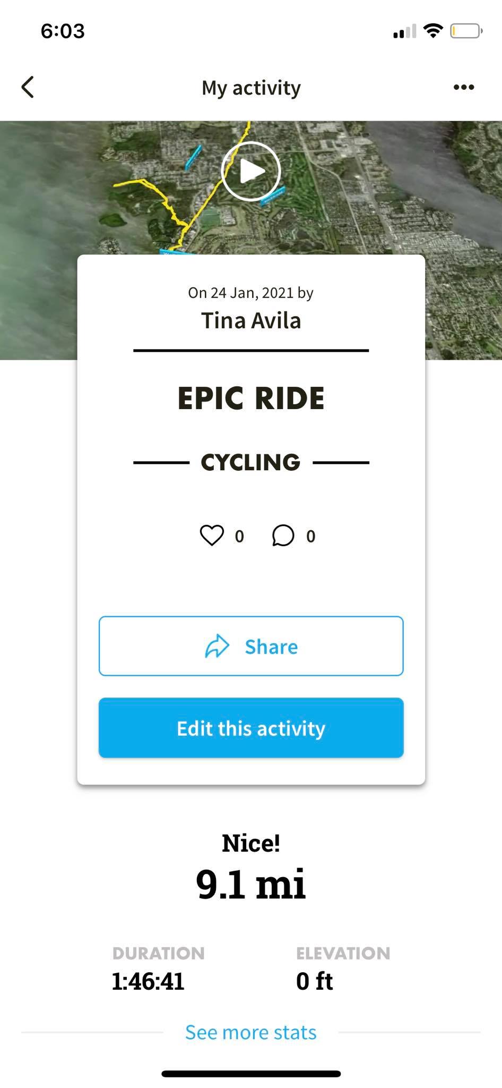
Task: Tap the My activity header title
Action: pos(251,88)
